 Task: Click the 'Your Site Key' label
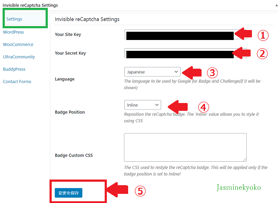pyautogui.click(x=68, y=34)
